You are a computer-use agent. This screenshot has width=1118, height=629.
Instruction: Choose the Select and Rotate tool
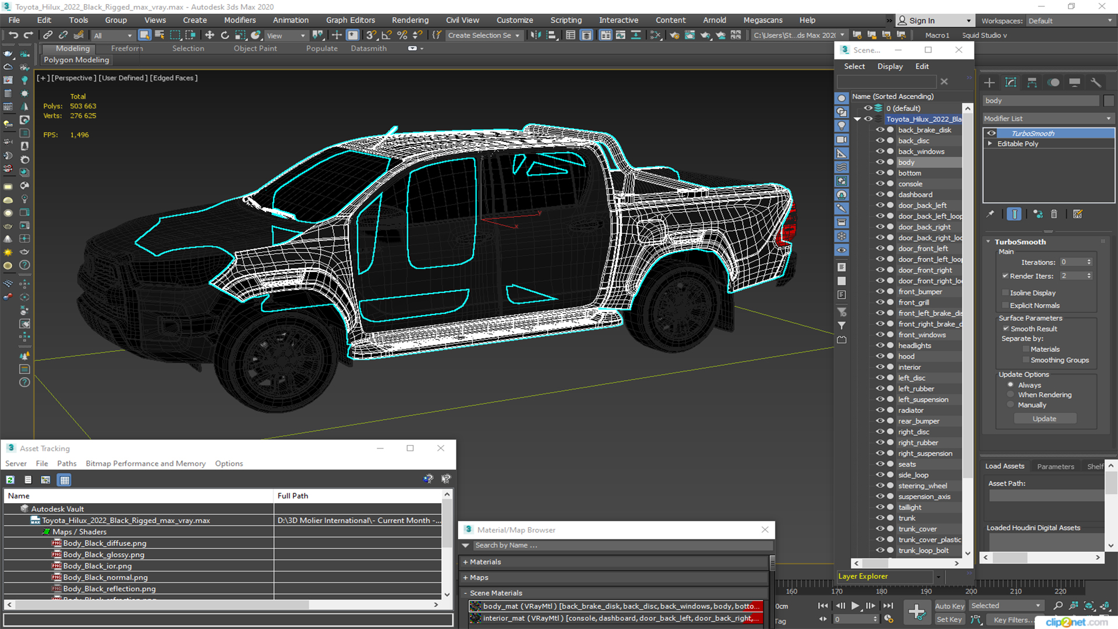(225, 36)
